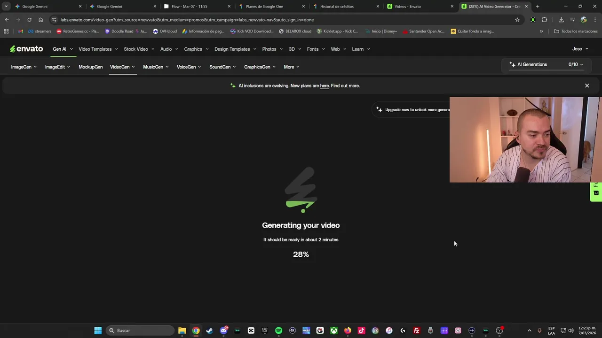Open the Graphics dropdown

pos(196,49)
